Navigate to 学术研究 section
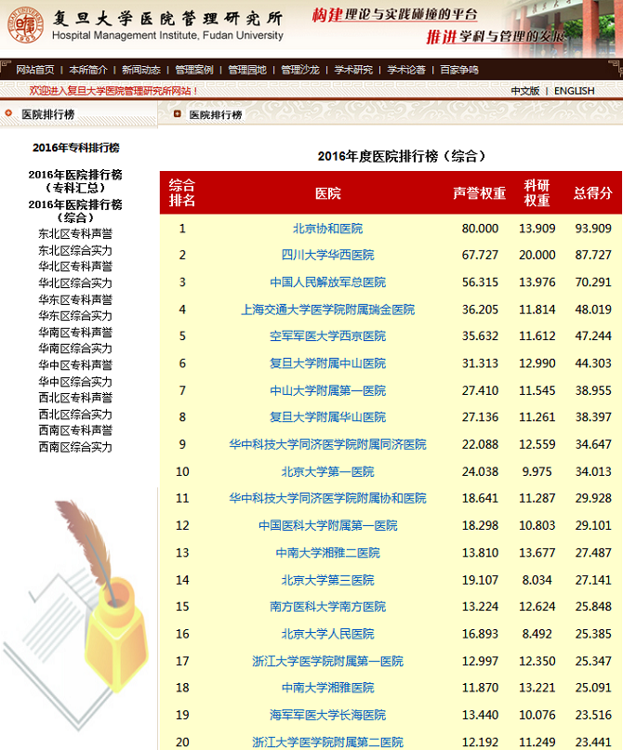Image resolution: width=623 pixels, height=750 pixels. tap(353, 70)
